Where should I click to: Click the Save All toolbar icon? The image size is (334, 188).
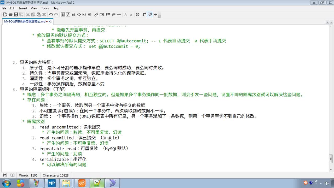coord(21,15)
